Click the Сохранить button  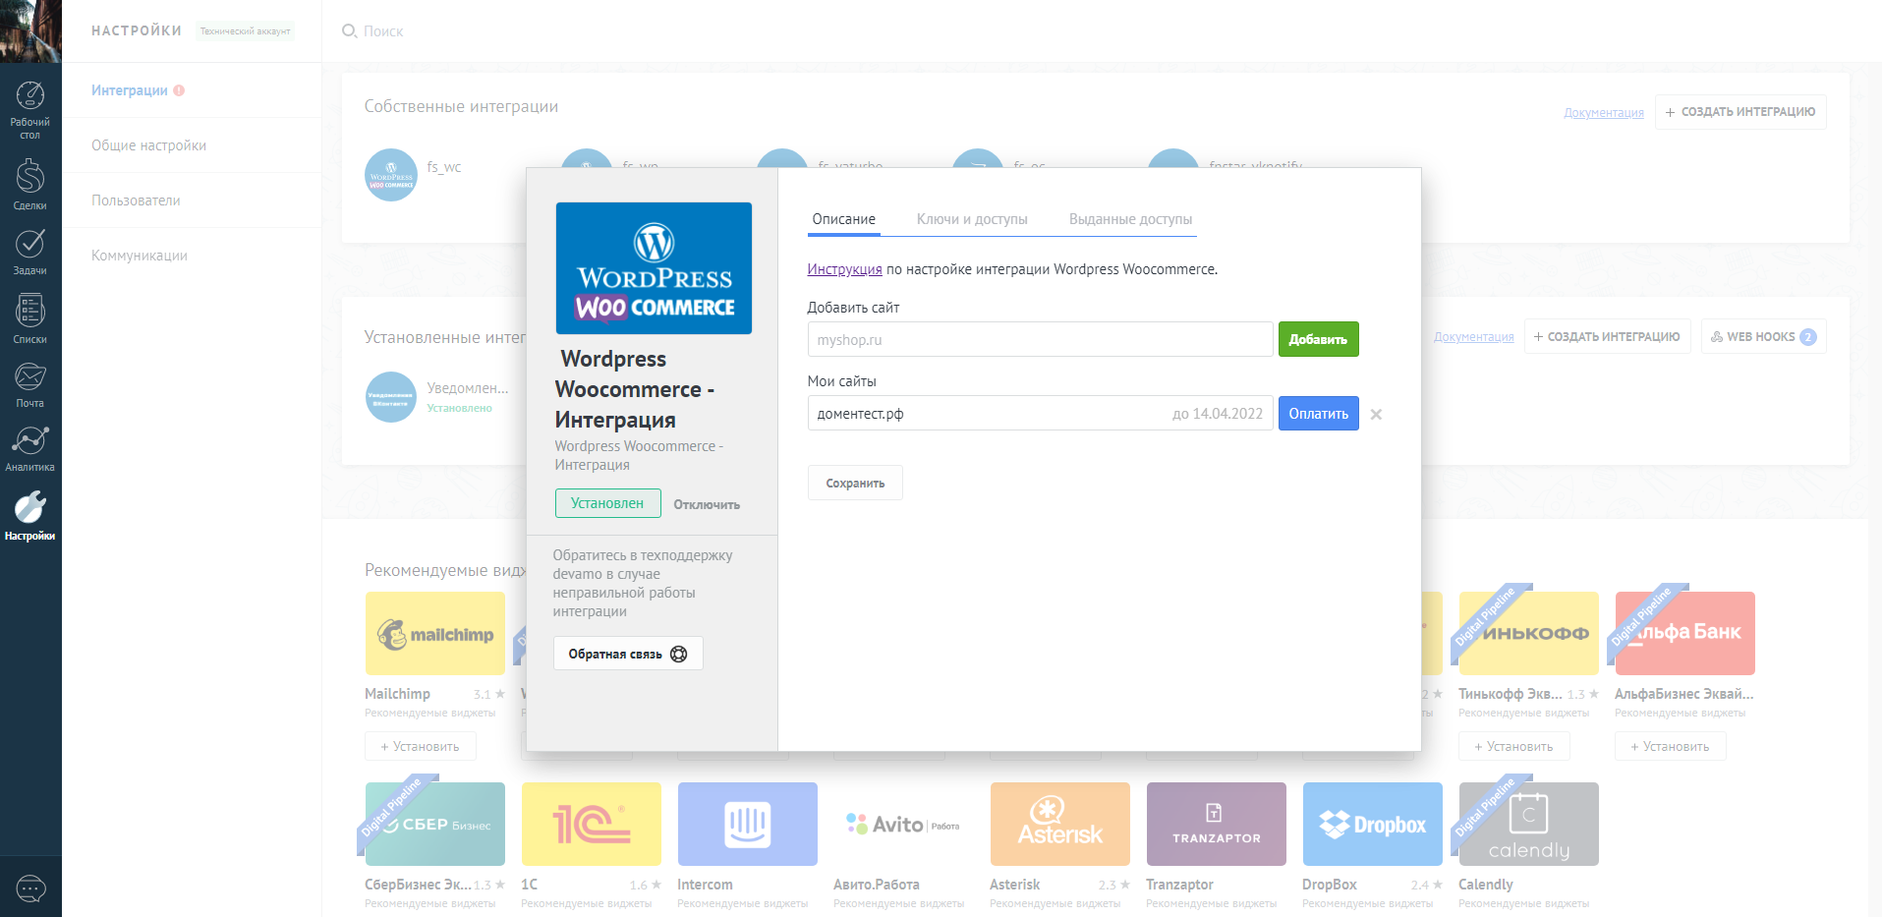coord(854,483)
